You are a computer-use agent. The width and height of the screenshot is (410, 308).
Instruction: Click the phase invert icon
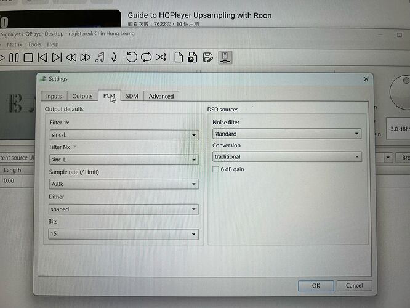pos(115,57)
